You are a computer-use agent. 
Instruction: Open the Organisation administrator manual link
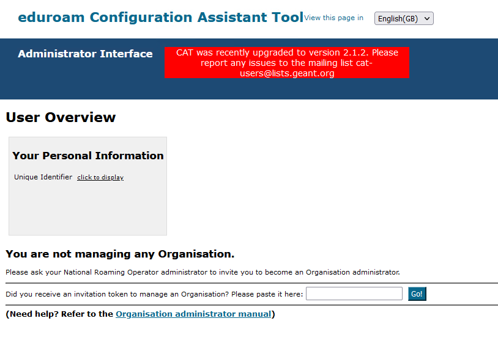coord(193,314)
